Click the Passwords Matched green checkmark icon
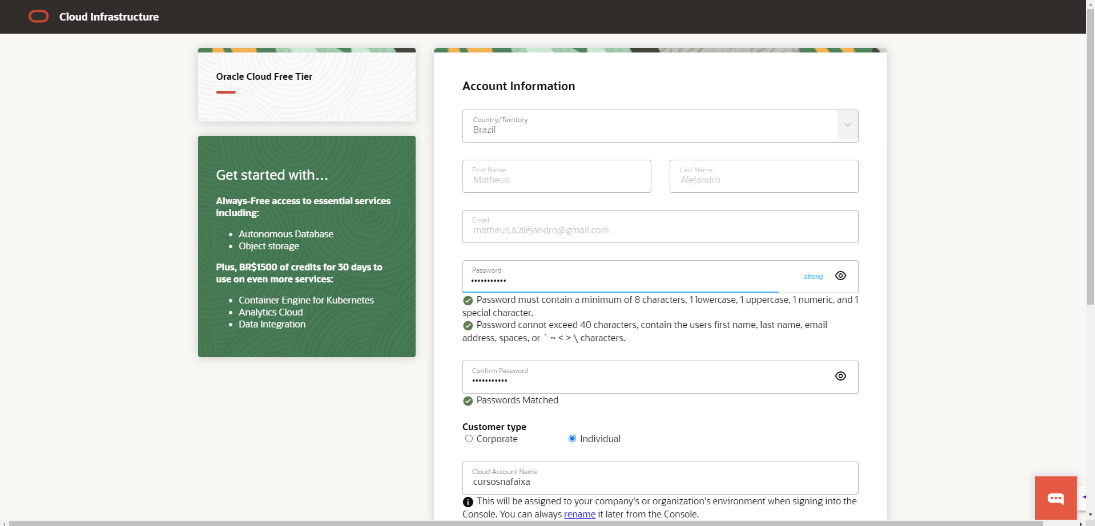The width and height of the screenshot is (1095, 526). click(468, 401)
